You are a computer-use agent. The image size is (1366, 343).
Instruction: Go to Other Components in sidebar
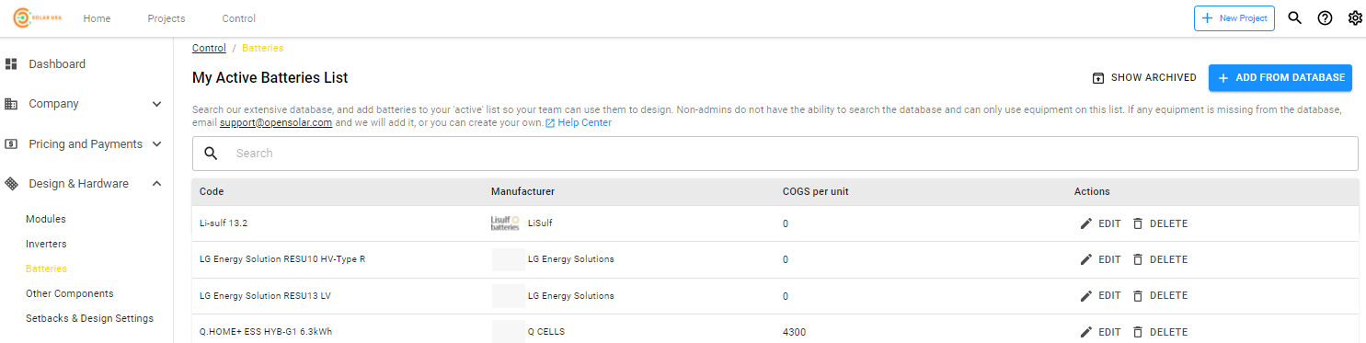point(70,293)
